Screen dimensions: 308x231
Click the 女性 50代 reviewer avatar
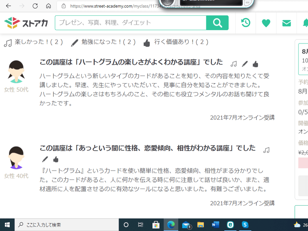pyautogui.click(x=16, y=72)
